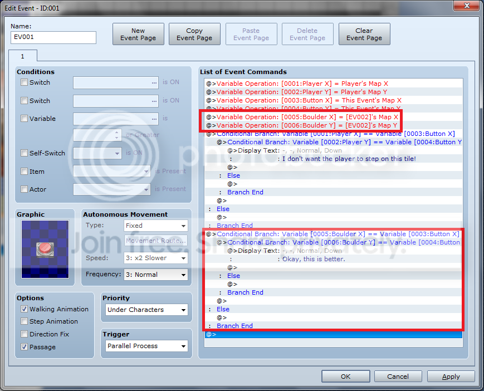Select event page tab 1
This screenshot has width=484, height=391.
(x=23, y=56)
